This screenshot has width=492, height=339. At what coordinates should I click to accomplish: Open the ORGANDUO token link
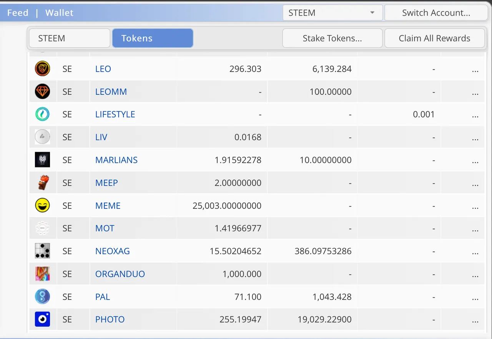click(120, 274)
